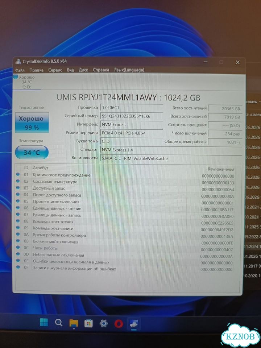261x348 pixels.
Task: Open the Диск menu
Action: [x=83, y=70]
